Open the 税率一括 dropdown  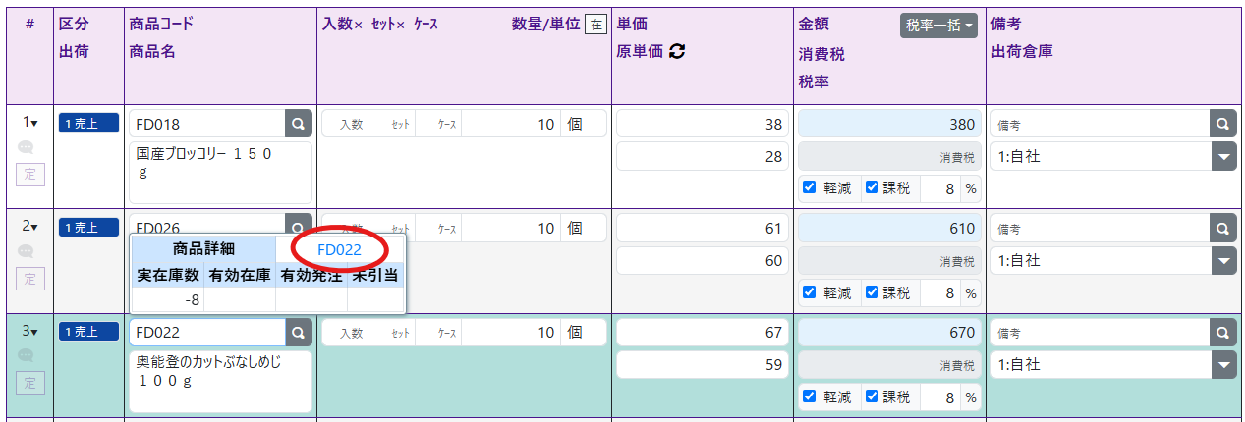(938, 26)
